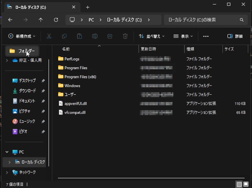Click the 7 個の項目 status text
Screen dimensions: 252x188
15,184
